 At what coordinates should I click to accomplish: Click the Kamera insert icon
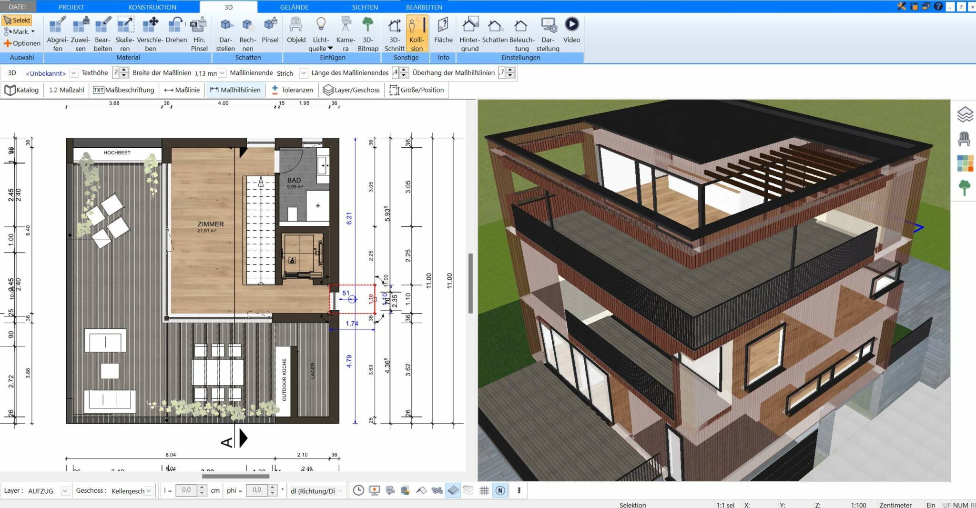(x=346, y=31)
